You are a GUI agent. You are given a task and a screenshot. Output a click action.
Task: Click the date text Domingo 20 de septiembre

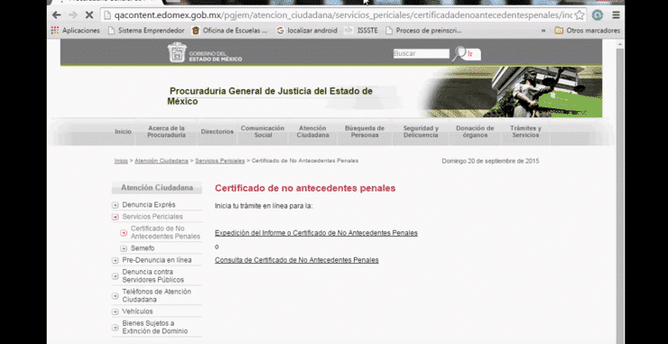click(490, 161)
